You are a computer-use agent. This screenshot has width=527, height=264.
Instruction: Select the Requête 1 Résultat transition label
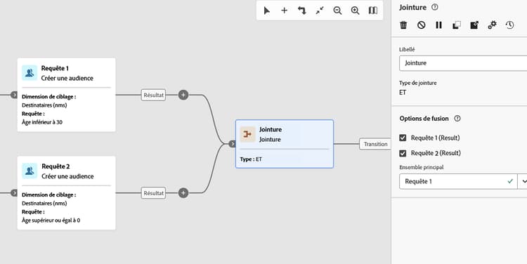tap(154, 95)
